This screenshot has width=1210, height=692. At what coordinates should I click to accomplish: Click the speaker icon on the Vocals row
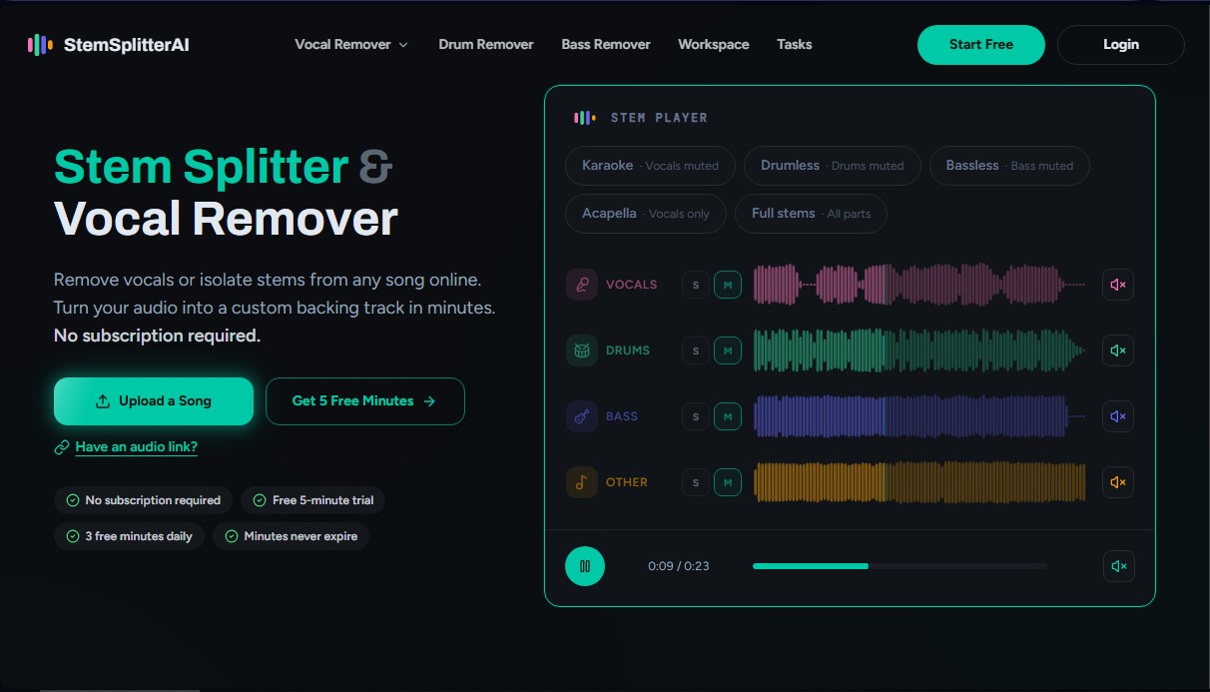pyautogui.click(x=1118, y=285)
